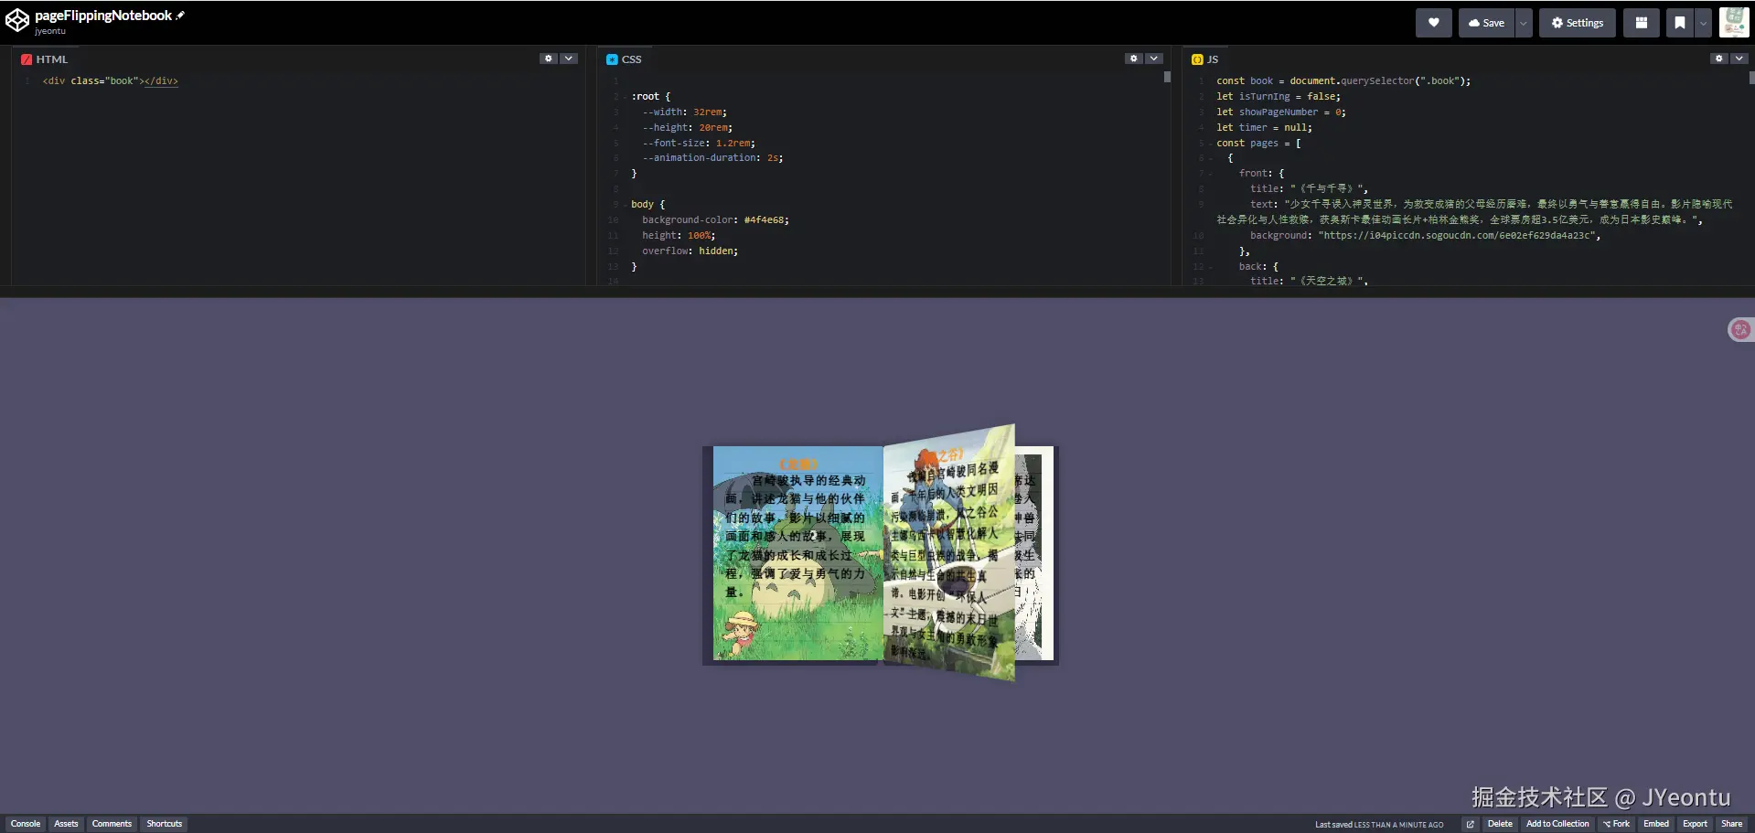Click the flipping page in the book preview
1755x833 pixels.
coord(949,551)
